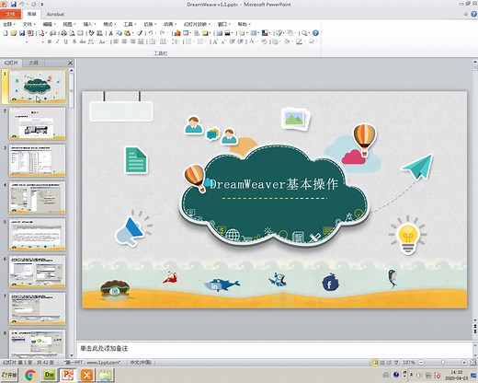
Task: Insert a chart using bar chart icon
Action: (176, 33)
